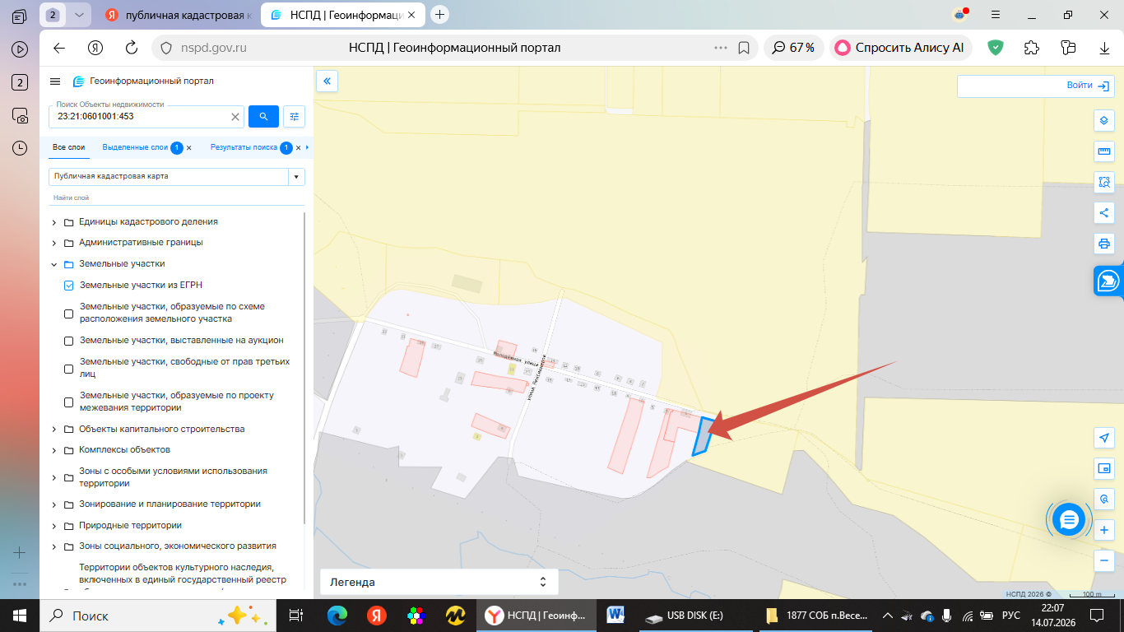
Task: Open search filter settings icon
Action: tap(294, 117)
